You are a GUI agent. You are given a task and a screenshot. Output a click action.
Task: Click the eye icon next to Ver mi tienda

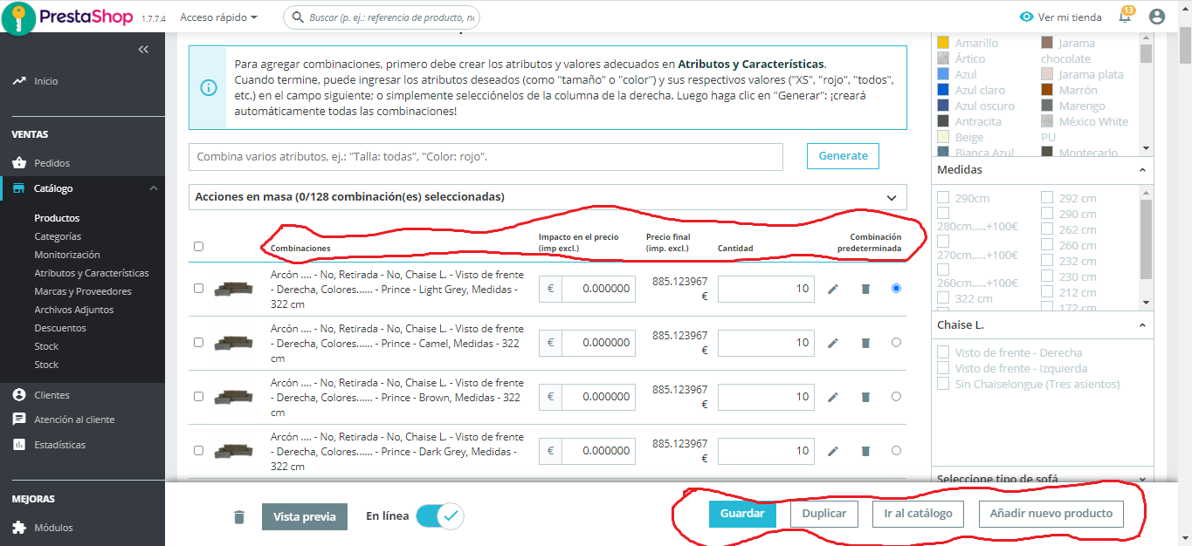[x=1027, y=17]
